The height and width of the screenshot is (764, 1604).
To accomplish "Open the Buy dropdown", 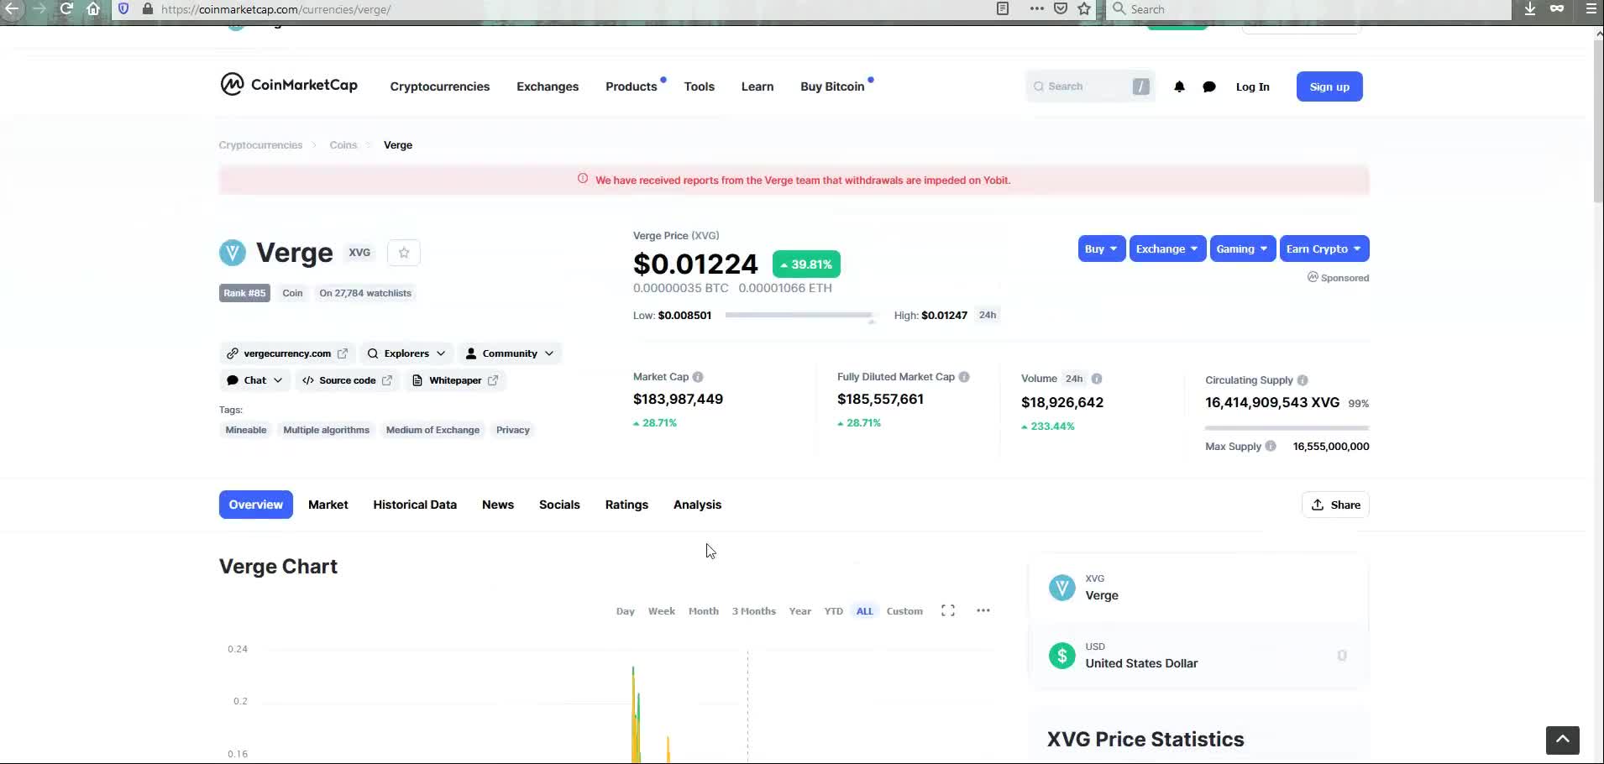I will pyautogui.click(x=1102, y=249).
